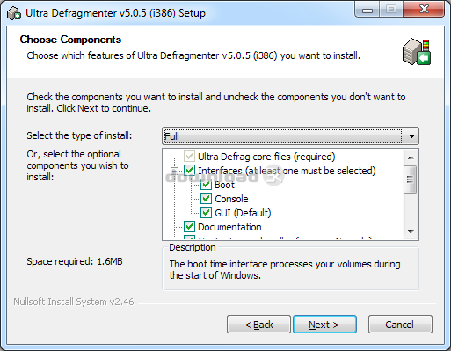Image resolution: width=451 pixels, height=351 pixels.
Task: Click the < Back button
Action: [258, 325]
